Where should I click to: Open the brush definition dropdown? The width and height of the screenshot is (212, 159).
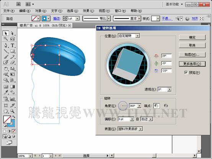(139, 18)
